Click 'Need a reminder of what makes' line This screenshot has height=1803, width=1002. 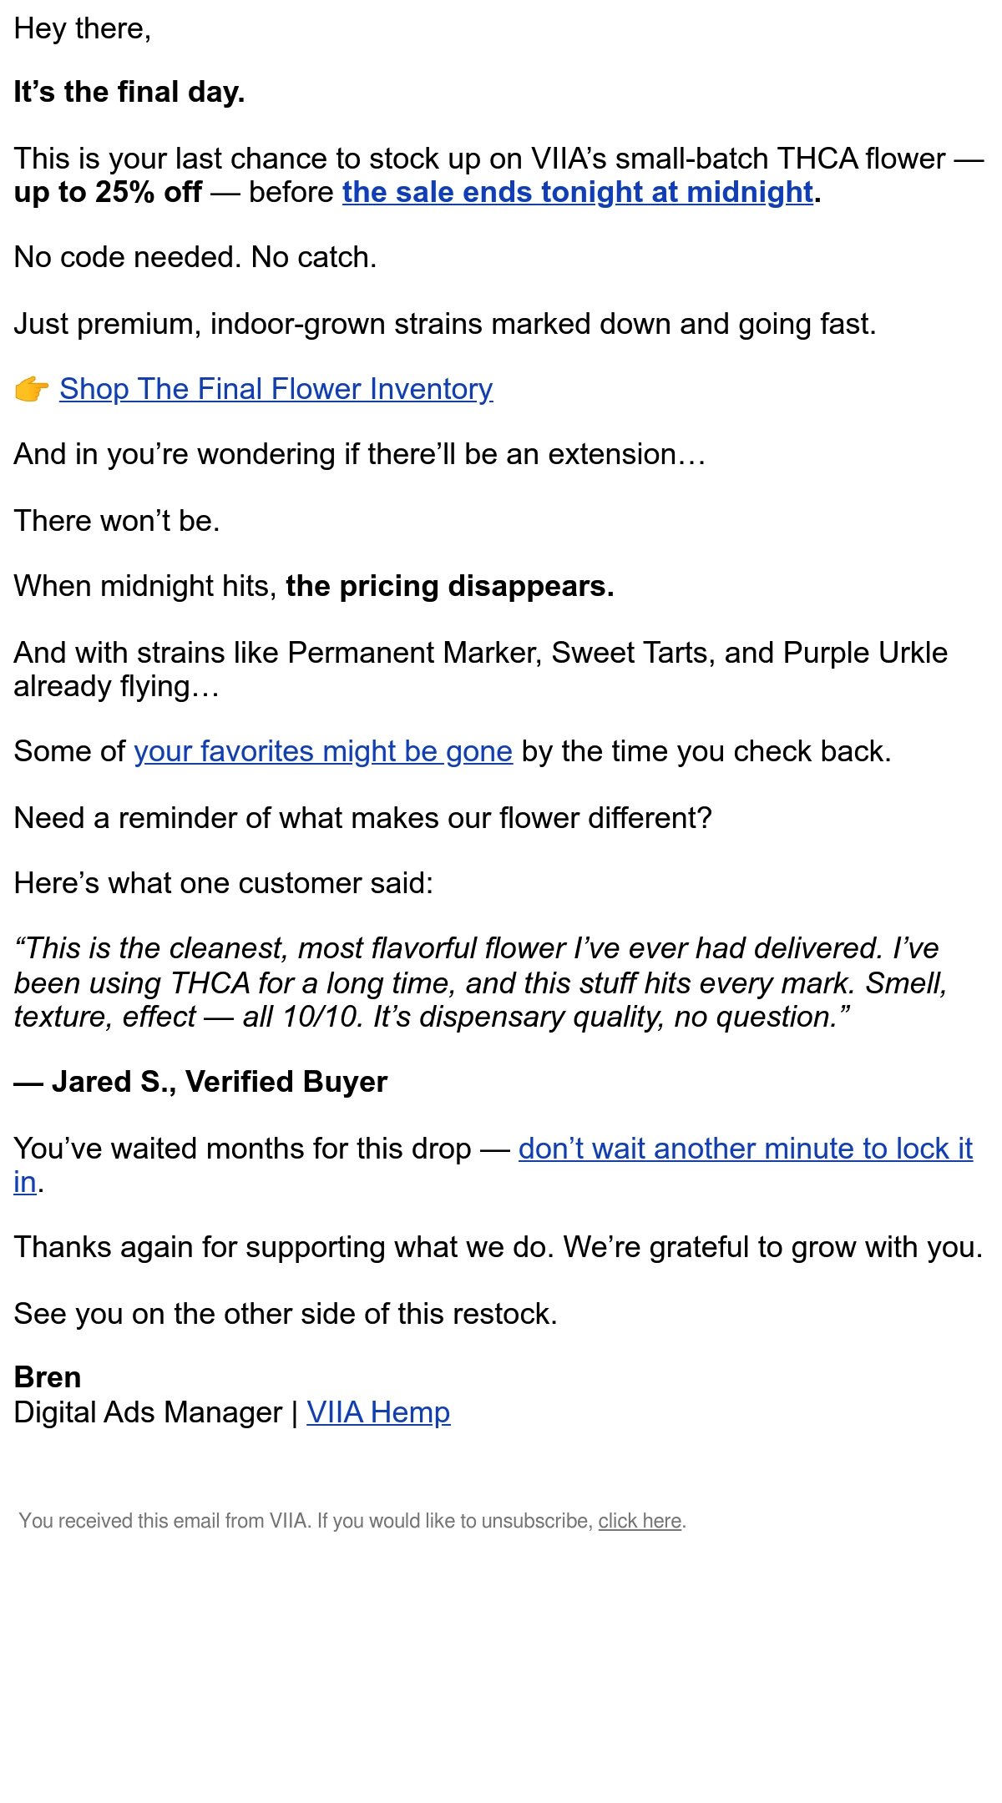point(362,818)
